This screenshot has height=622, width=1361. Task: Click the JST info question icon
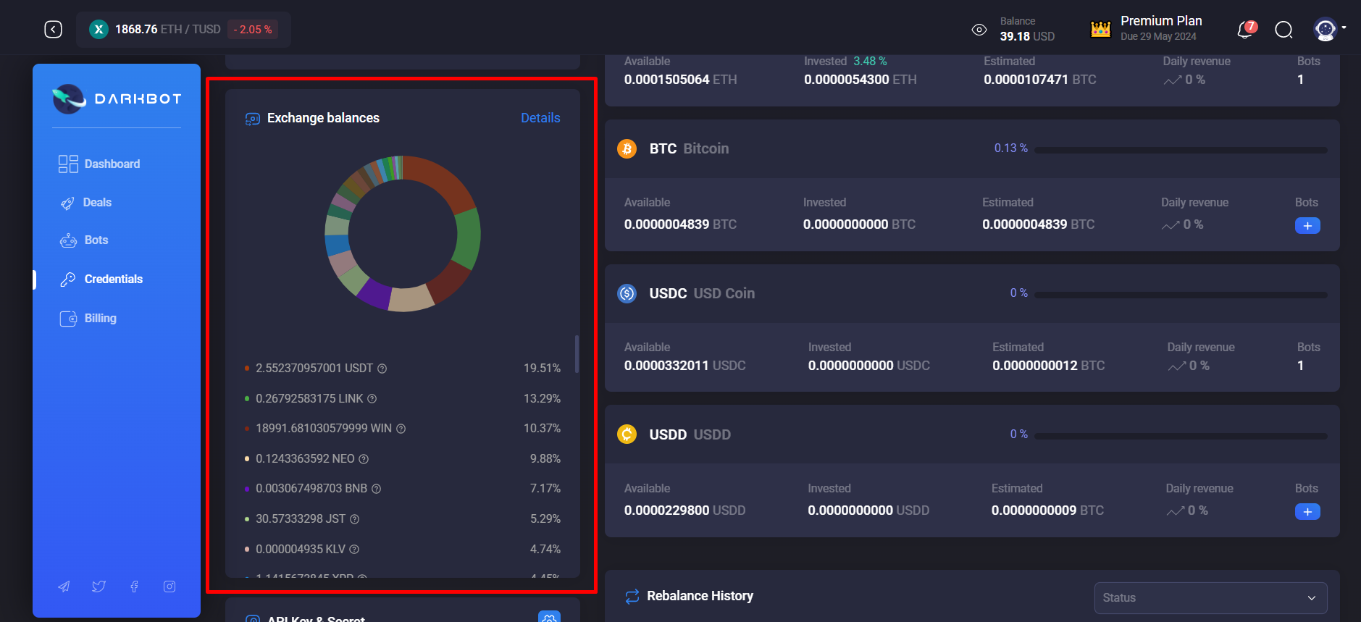point(355,519)
